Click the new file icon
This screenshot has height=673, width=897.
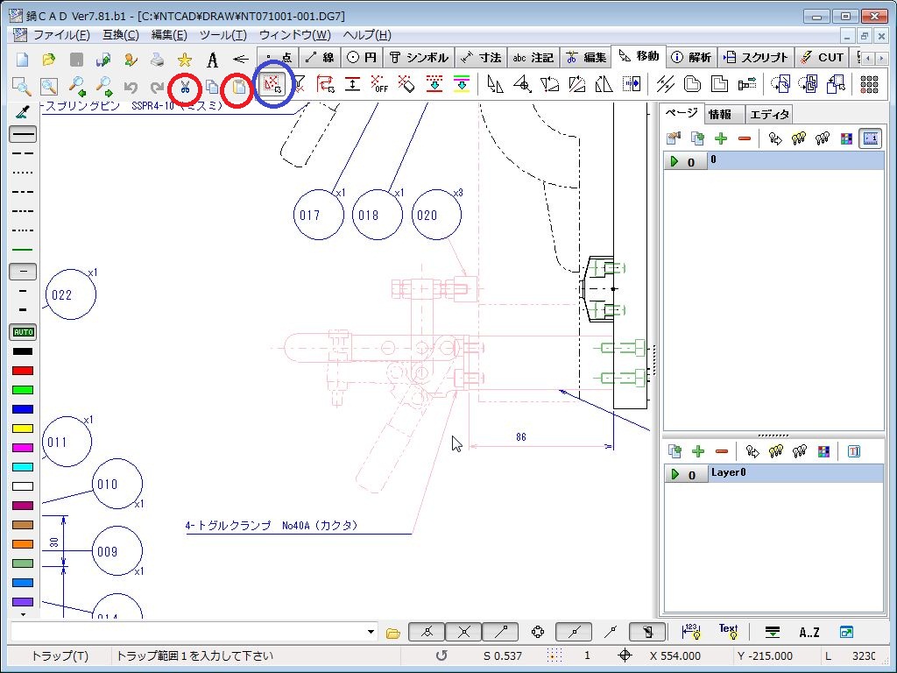pyautogui.click(x=22, y=60)
